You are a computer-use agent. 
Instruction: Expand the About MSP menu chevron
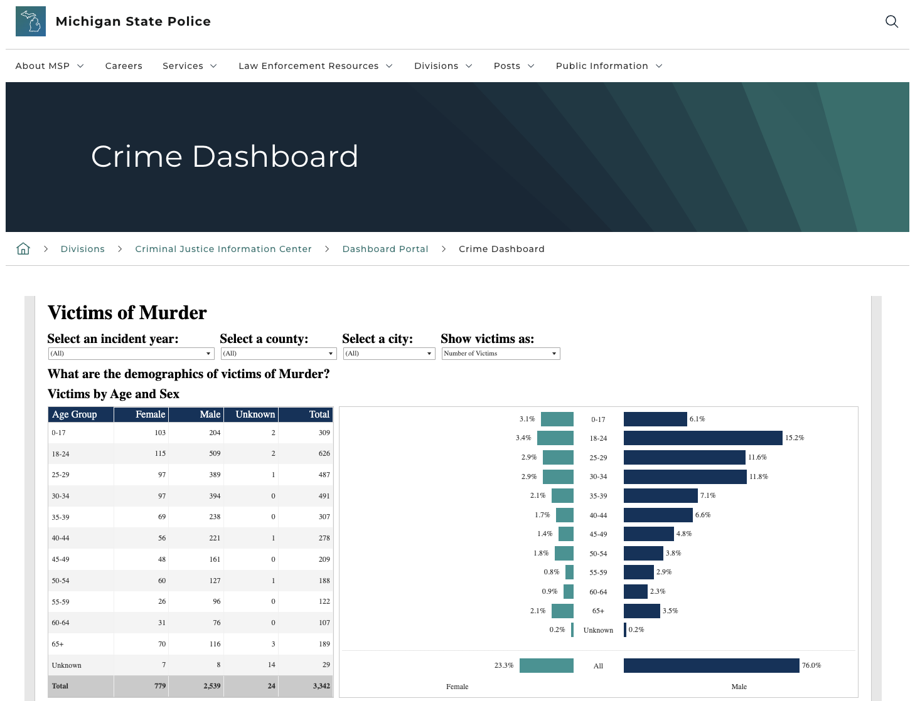pos(80,66)
